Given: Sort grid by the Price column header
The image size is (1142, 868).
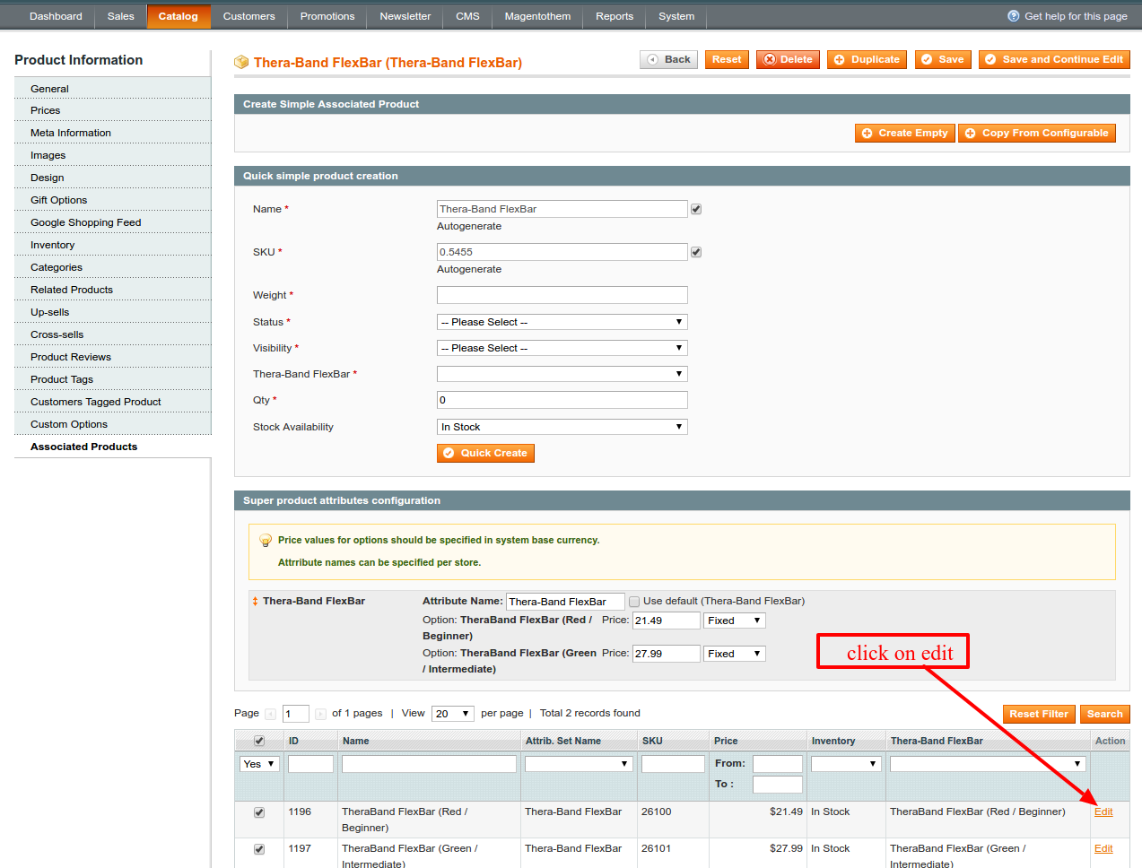Looking at the screenshot, I should click(x=726, y=741).
